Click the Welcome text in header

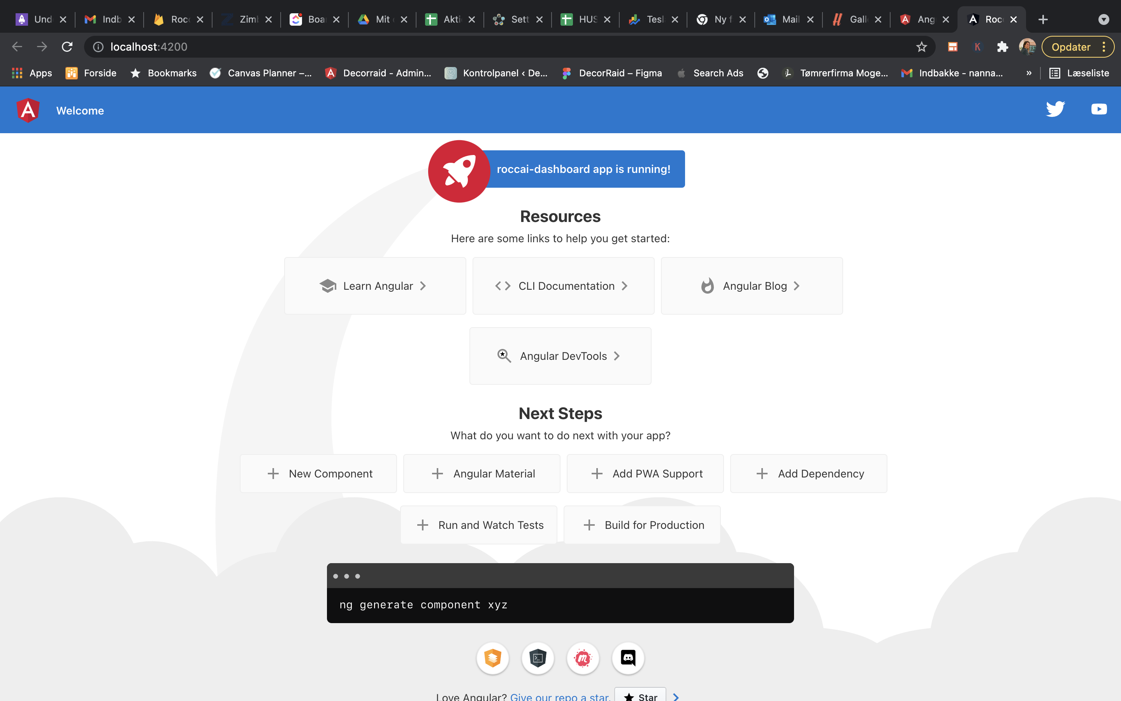[x=80, y=110]
